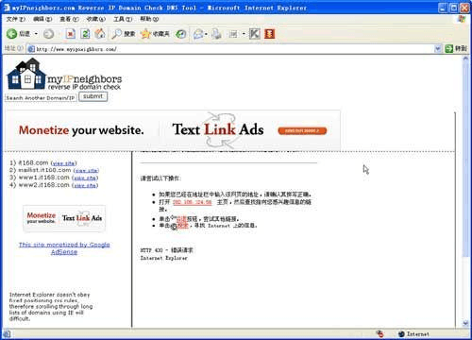The image size is (472, 340).
Task: Click the small Text Link Ads sidebar banner
Action: pos(64,218)
